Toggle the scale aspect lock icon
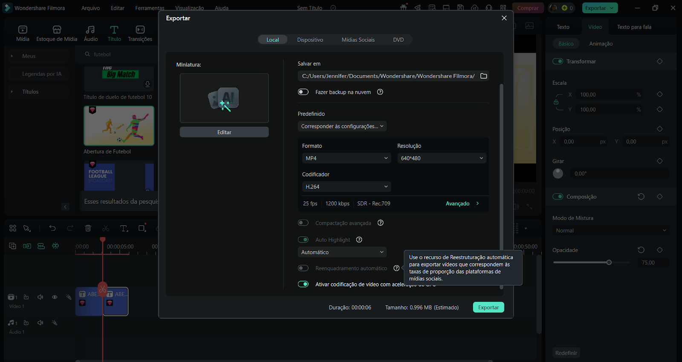 click(556, 102)
